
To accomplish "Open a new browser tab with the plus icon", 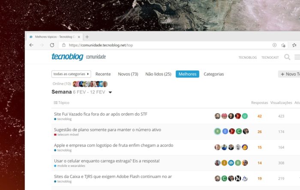I will 87,37.
